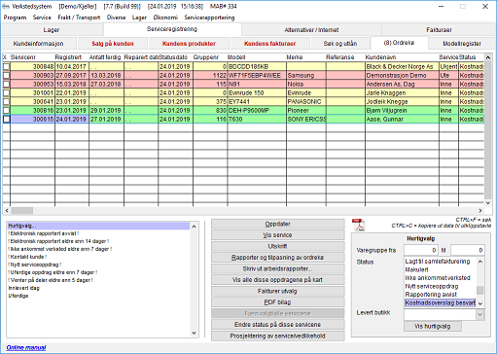Click the Verkstedsystem app icon in title bar
This screenshot has height=354, width=497.
pyautogui.click(x=6, y=6)
